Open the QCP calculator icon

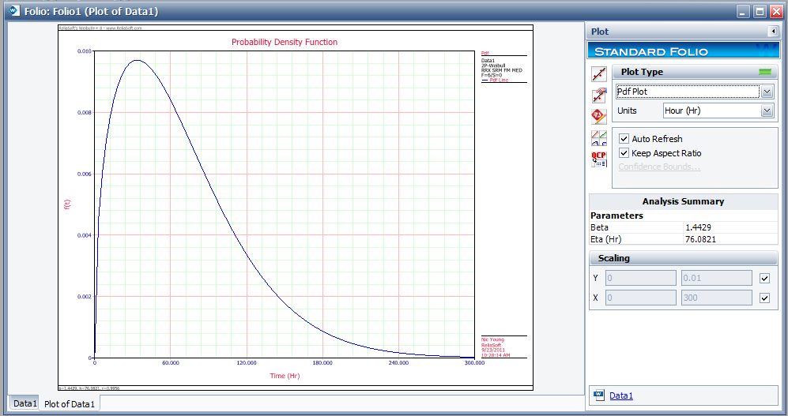(x=599, y=159)
